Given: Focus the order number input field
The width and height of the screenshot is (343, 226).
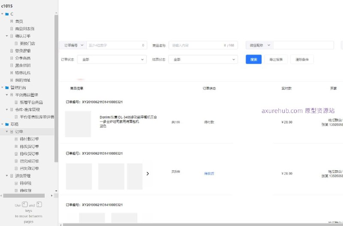Looking at the screenshot, I should (117, 45).
